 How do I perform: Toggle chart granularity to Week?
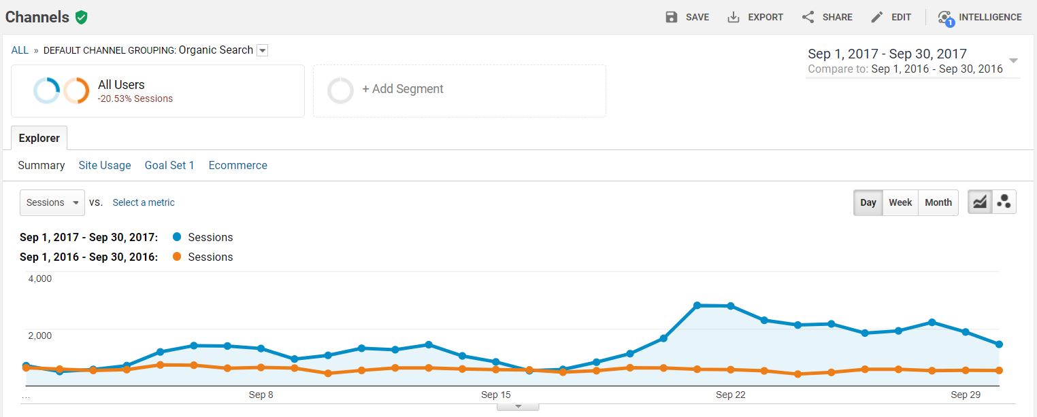900,202
